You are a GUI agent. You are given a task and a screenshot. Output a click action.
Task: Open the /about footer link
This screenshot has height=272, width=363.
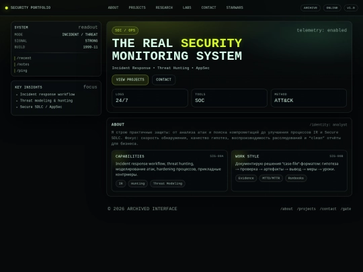[286, 209]
